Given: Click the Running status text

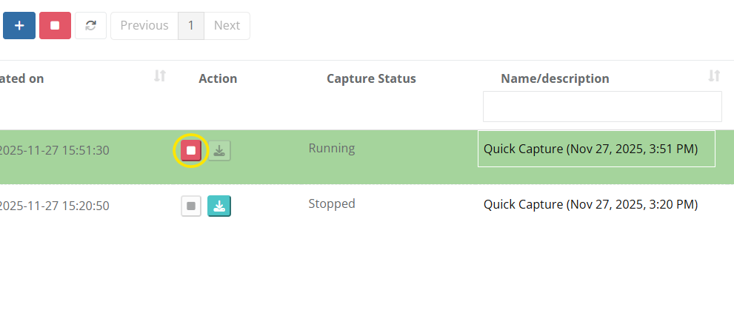Looking at the screenshot, I should point(331,148).
